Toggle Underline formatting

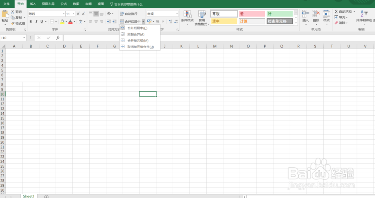click(42, 21)
